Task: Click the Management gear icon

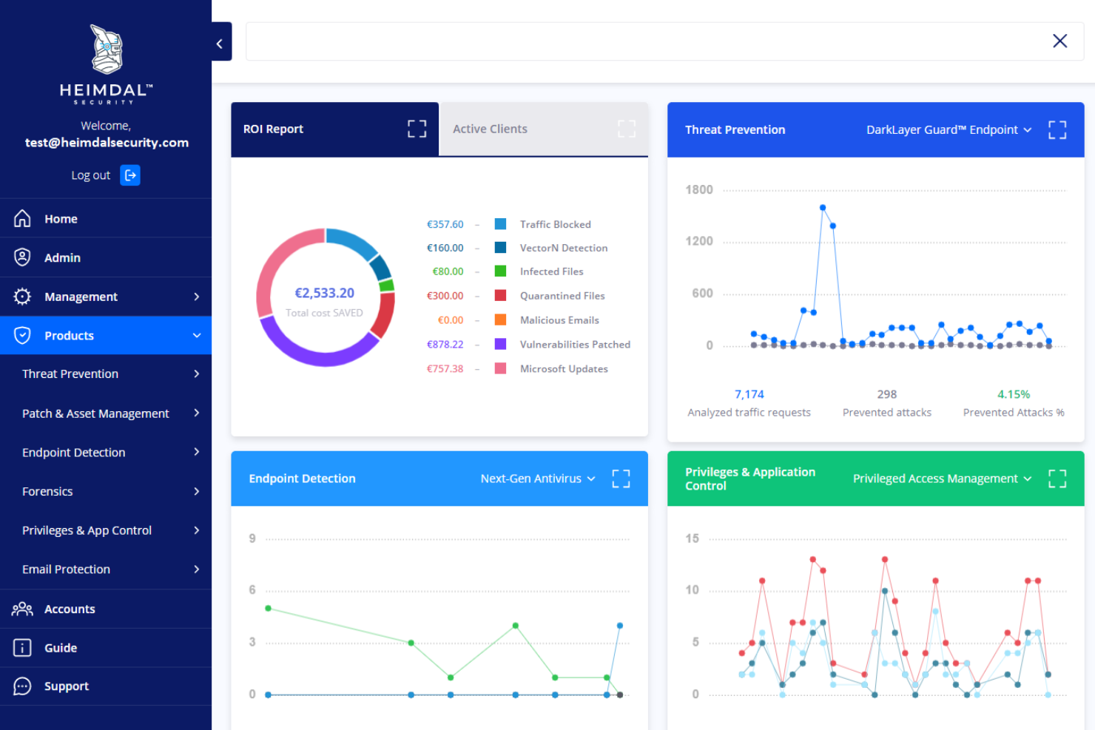Action: click(x=22, y=296)
